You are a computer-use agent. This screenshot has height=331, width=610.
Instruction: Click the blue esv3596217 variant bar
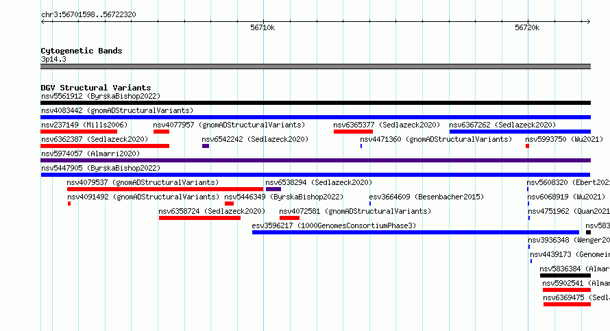(x=415, y=232)
